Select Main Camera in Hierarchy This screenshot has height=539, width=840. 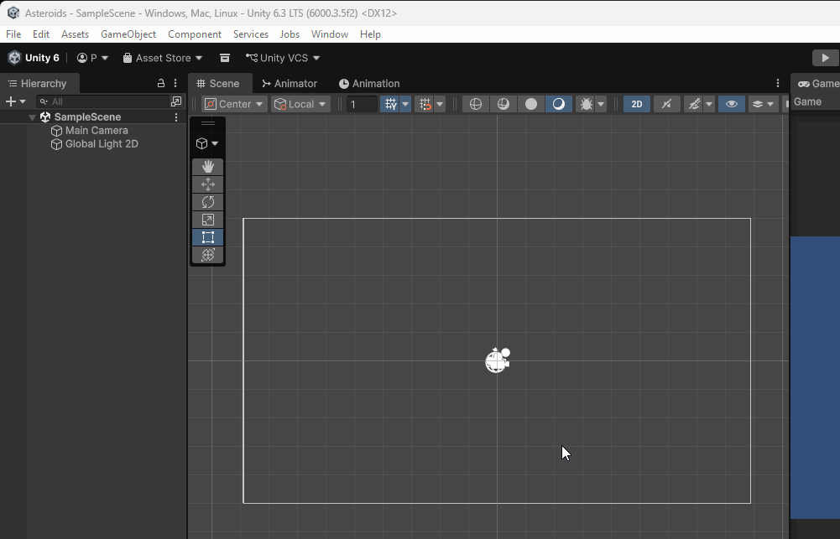coord(97,131)
